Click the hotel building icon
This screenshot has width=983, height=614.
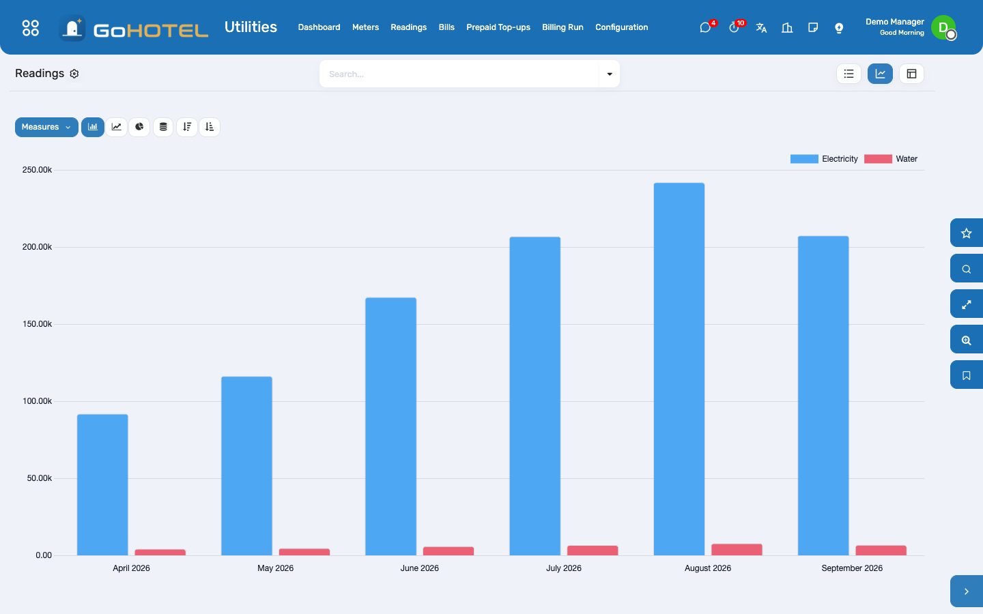pos(787,28)
